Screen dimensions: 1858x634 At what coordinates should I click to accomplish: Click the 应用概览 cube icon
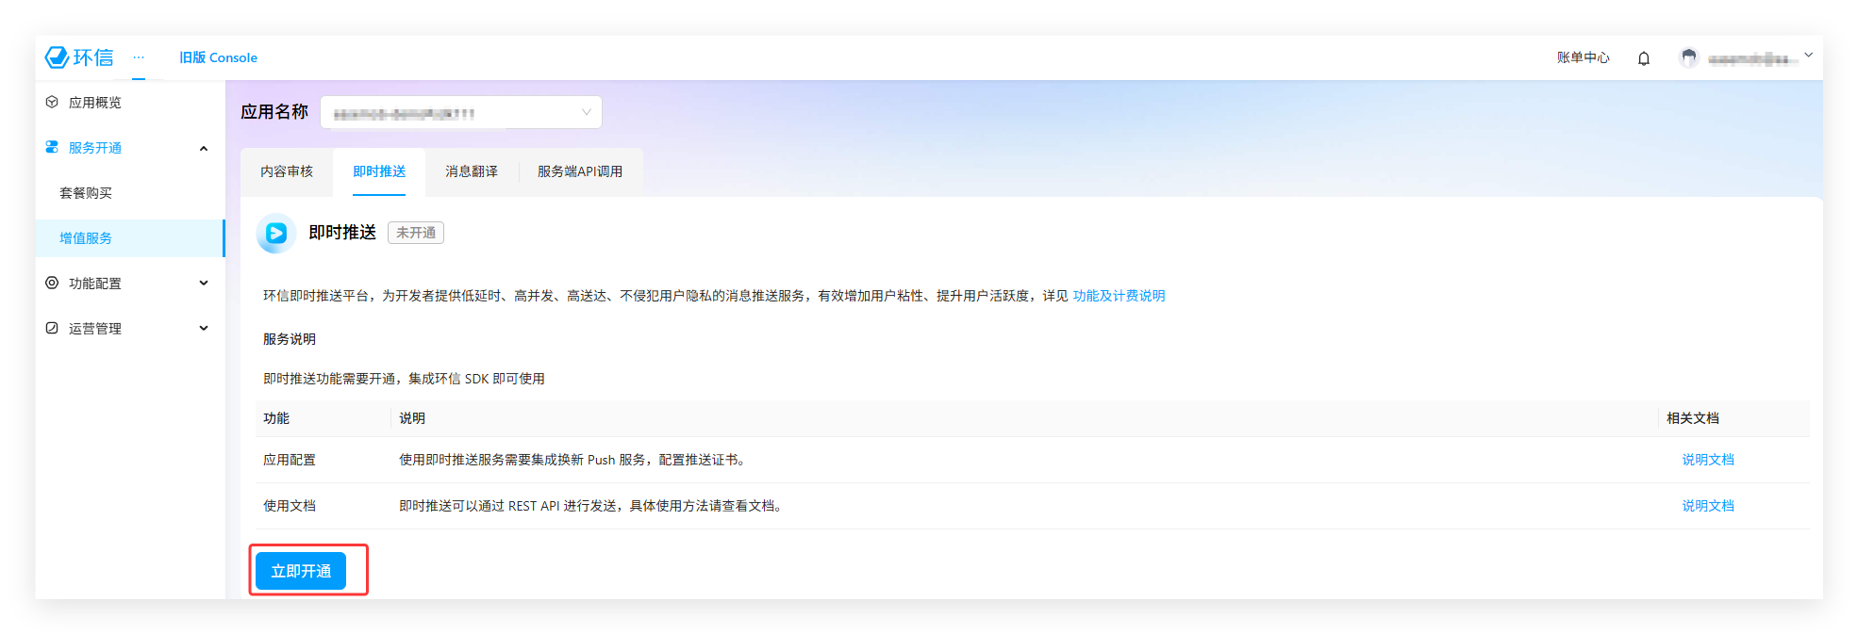(x=52, y=102)
